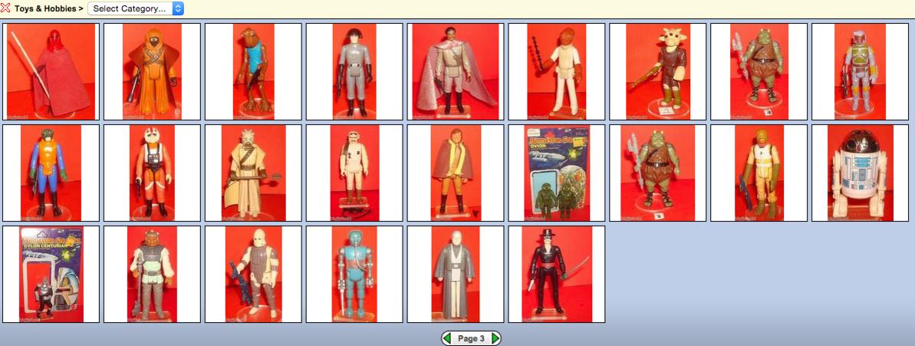
Task: Open the Zorro figure with black hat
Action: pyautogui.click(x=557, y=274)
